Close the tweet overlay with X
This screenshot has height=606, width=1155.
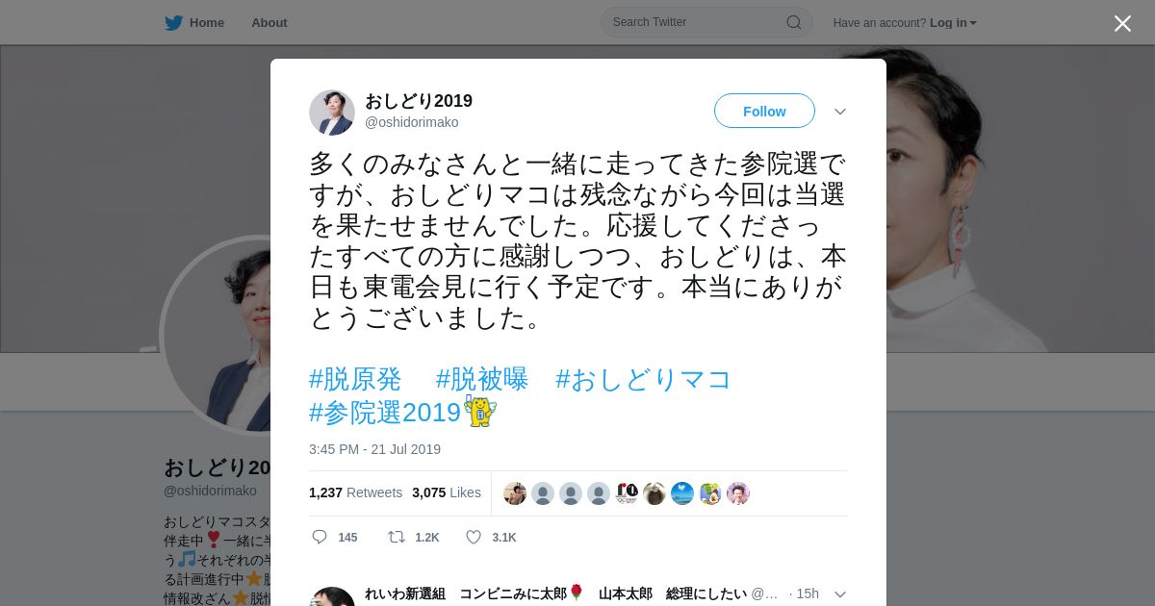(1122, 23)
